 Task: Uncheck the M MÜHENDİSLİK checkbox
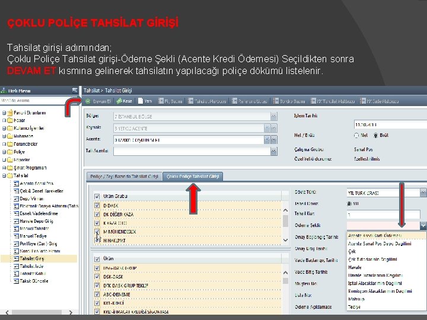[x=97, y=232]
